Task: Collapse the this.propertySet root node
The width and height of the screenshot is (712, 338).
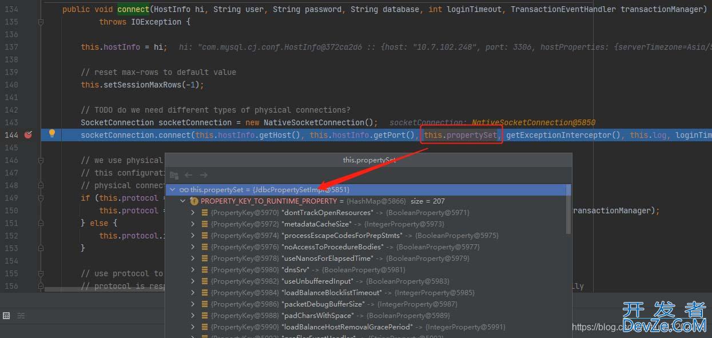Action: [173, 190]
